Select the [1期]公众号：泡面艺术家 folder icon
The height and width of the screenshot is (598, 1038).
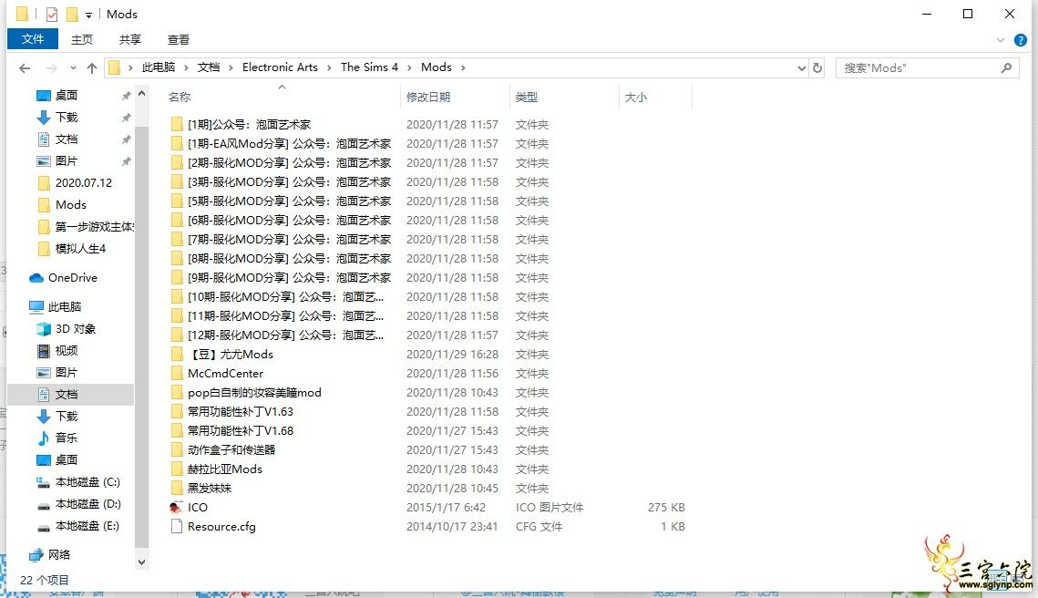pos(177,125)
